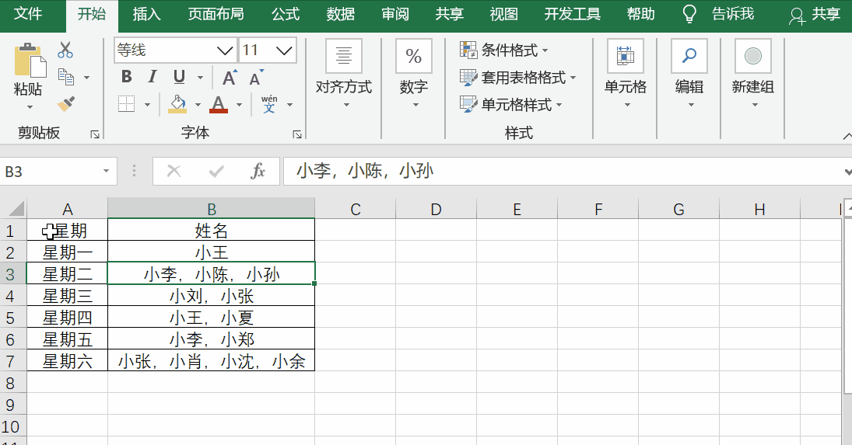This screenshot has width=852, height=445.
Task: Open the Name Box dropdown arrow
Action: (x=107, y=172)
